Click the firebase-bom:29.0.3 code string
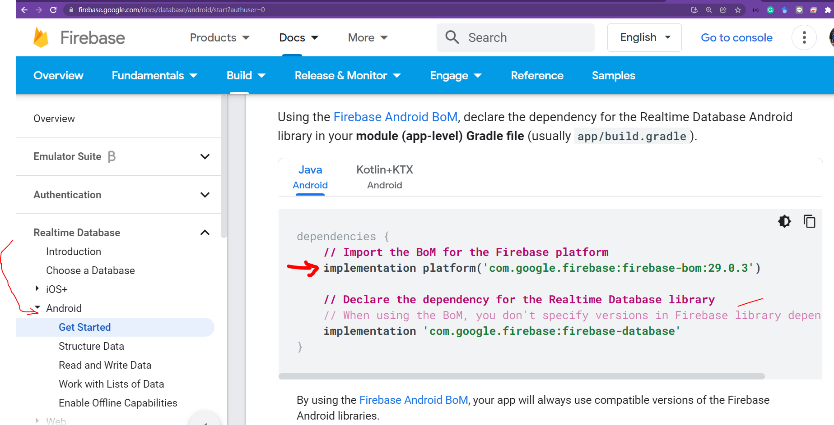Screen dimensions: 834x425 pyautogui.click(x=619, y=268)
